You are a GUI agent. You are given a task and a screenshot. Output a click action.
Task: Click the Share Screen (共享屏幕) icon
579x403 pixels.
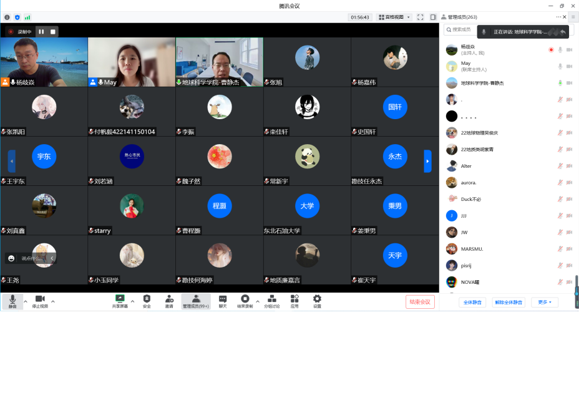pos(120,299)
